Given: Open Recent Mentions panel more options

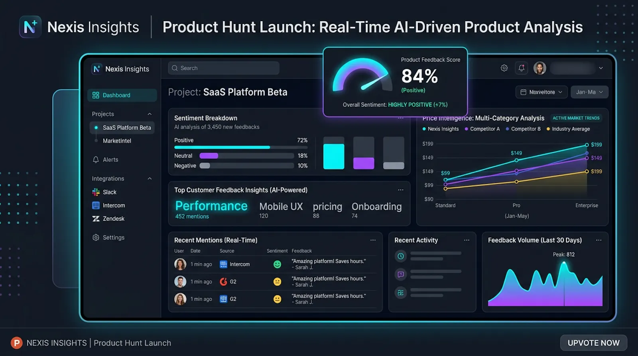Looking at the screenshot, I should coord(373,240).
